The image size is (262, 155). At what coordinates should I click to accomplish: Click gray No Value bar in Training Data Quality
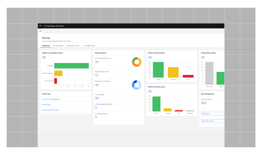pyautogui.click(x=209, y=73)
